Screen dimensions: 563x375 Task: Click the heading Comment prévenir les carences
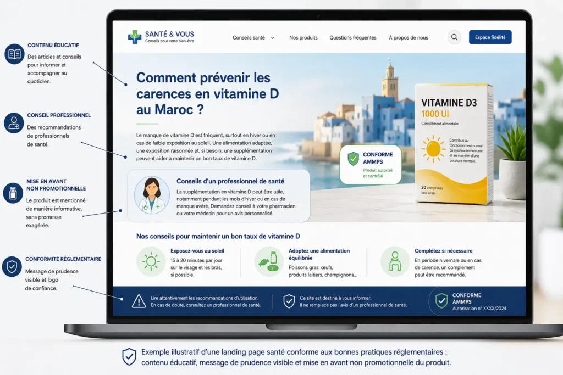[x=207, y=93]
